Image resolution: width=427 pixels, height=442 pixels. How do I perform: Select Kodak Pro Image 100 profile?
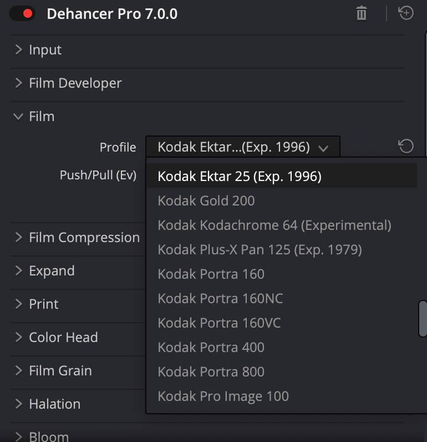[x=223, y=396]
